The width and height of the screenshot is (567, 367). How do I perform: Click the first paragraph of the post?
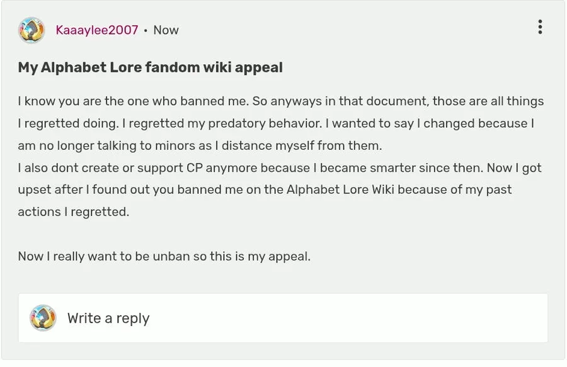point(277,123)
